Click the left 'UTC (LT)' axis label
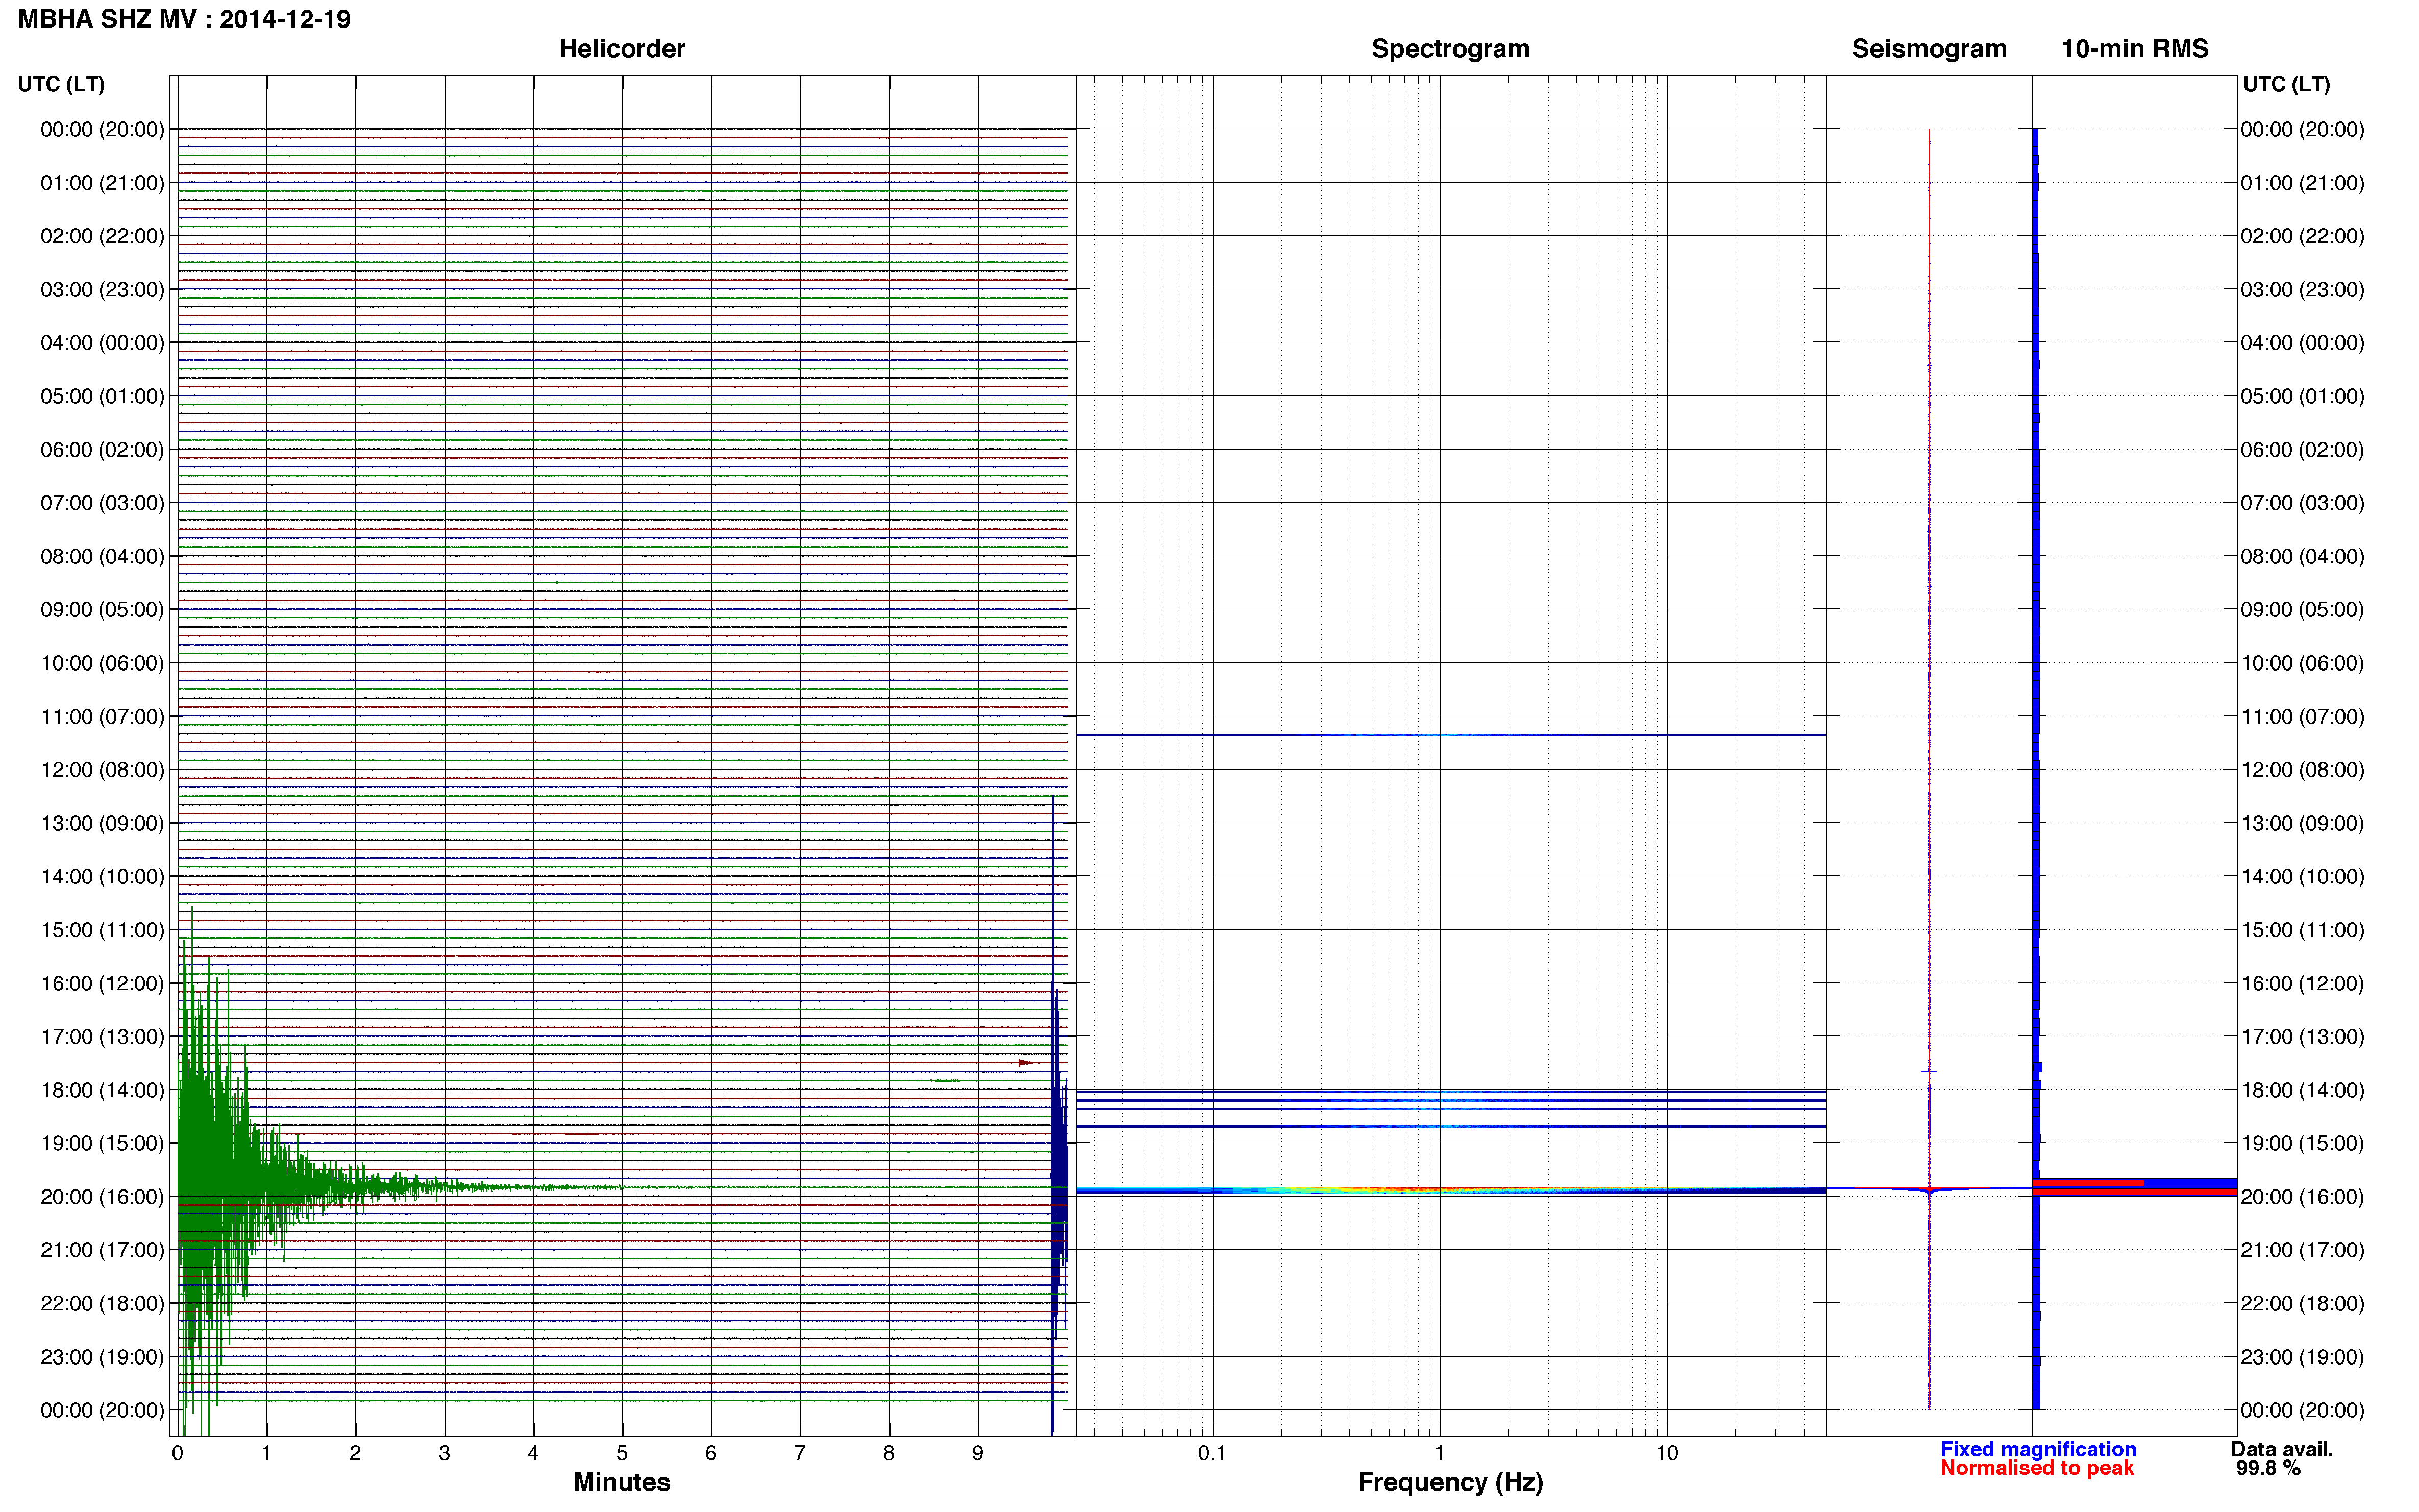This screenshot has width=2419, height=1512. click(61, 84)
